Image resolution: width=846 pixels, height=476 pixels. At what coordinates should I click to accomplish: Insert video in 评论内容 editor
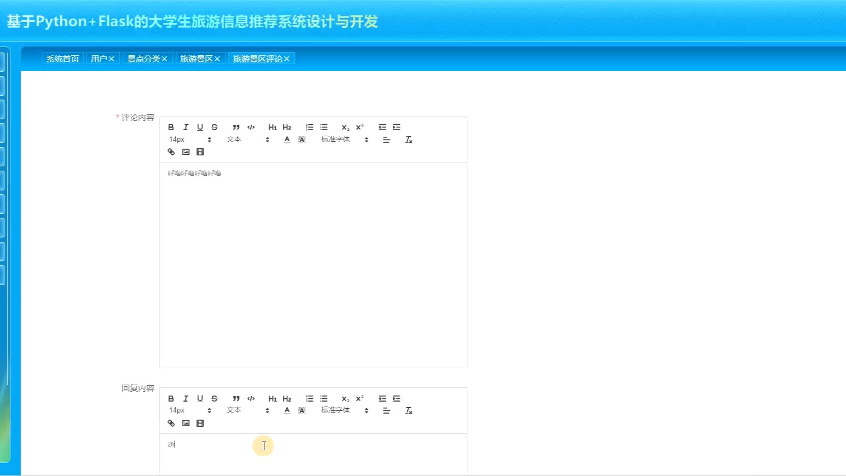(x=200, y=152)
